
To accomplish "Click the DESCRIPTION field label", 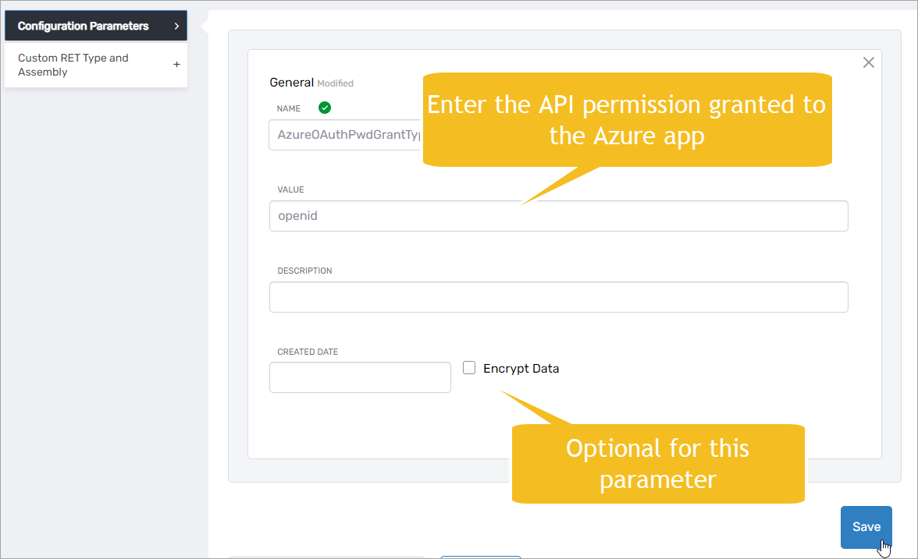I will coord(304,271).
